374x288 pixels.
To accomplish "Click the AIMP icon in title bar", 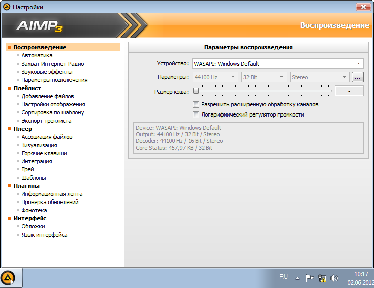I will pyautogui.click(x=7, y=7).
